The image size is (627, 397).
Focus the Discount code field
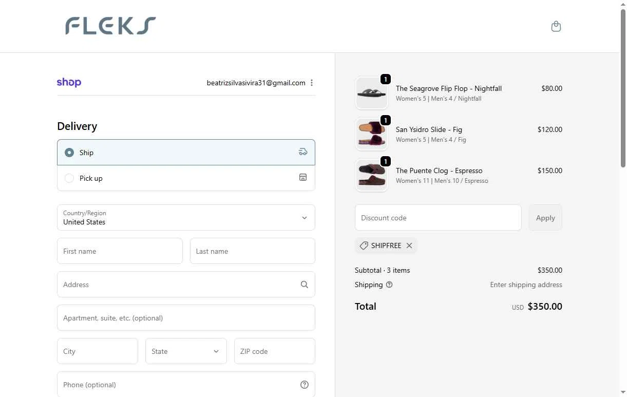click(438, 218)
